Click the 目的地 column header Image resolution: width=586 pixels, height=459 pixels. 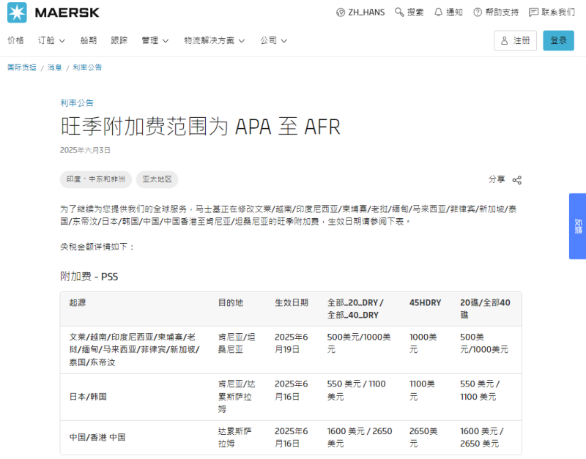pyautogui.click(x=231, y=302)
